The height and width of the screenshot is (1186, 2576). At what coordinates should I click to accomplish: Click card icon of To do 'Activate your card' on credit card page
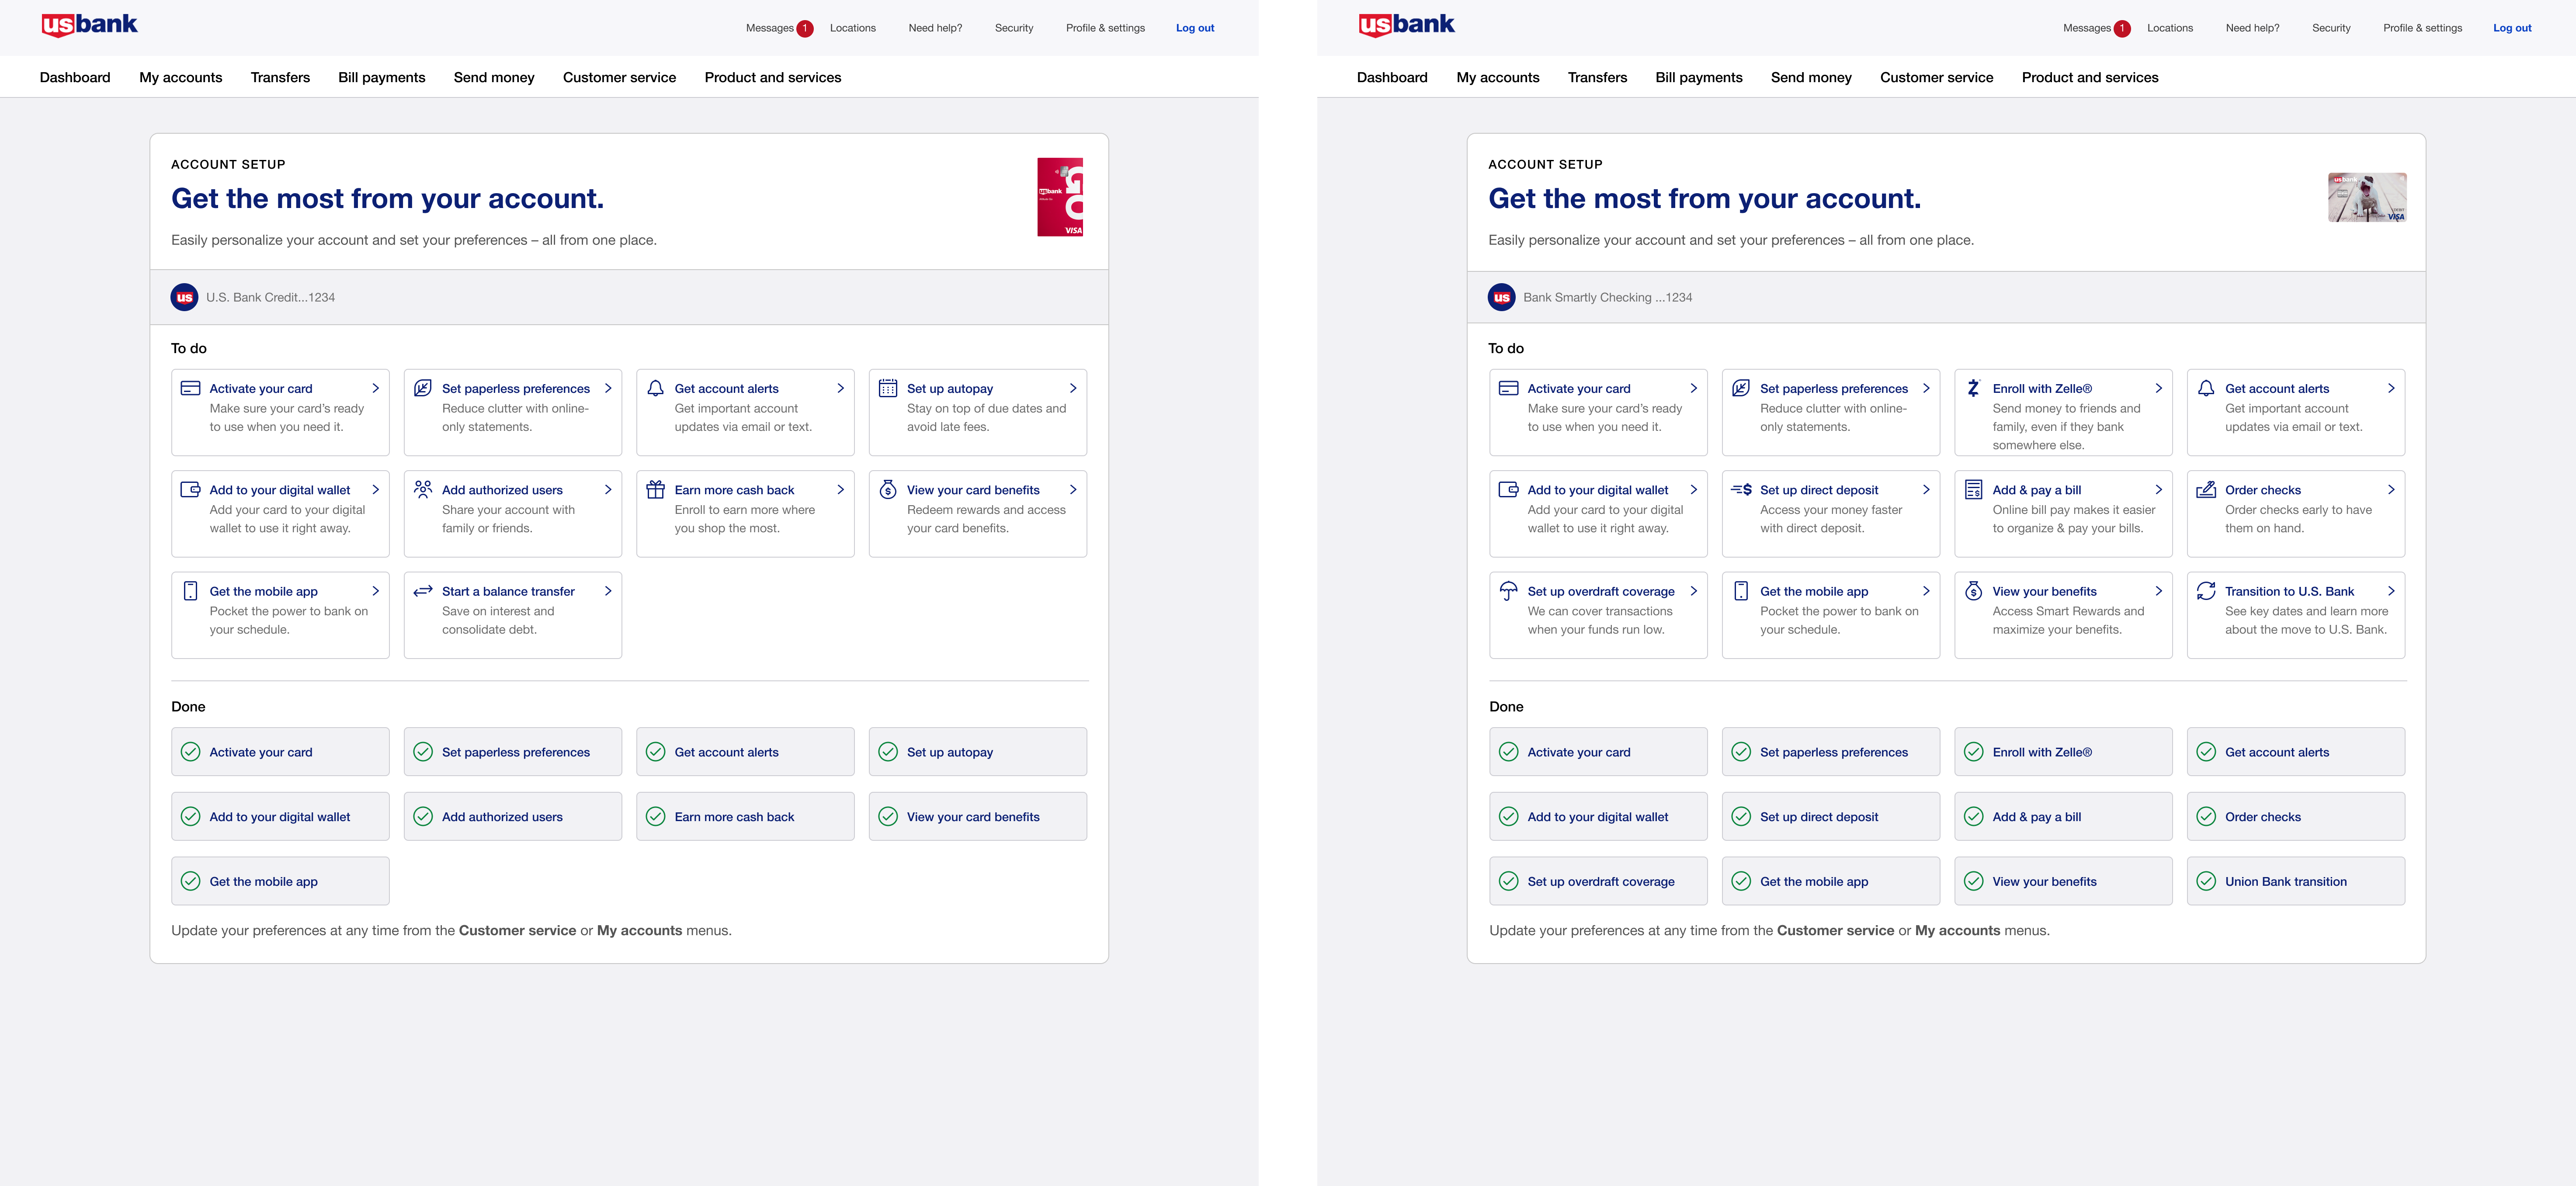[x=190, y=388]
